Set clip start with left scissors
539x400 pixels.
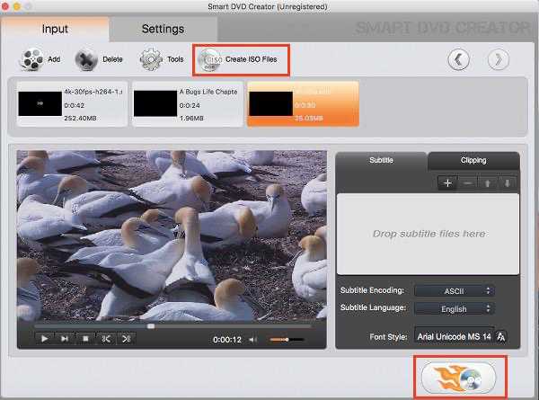point(106,339)
